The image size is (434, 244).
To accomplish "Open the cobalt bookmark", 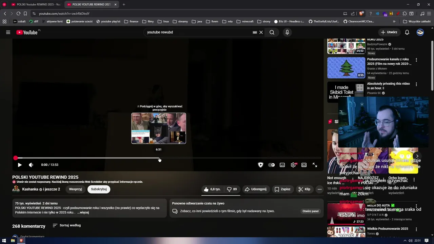I will point(19,21).
